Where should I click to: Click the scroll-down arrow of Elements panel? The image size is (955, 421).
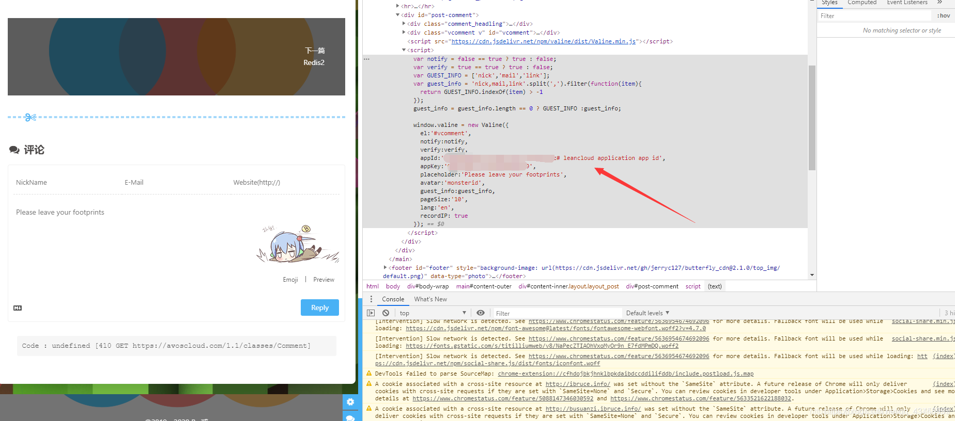click(812, 275)
